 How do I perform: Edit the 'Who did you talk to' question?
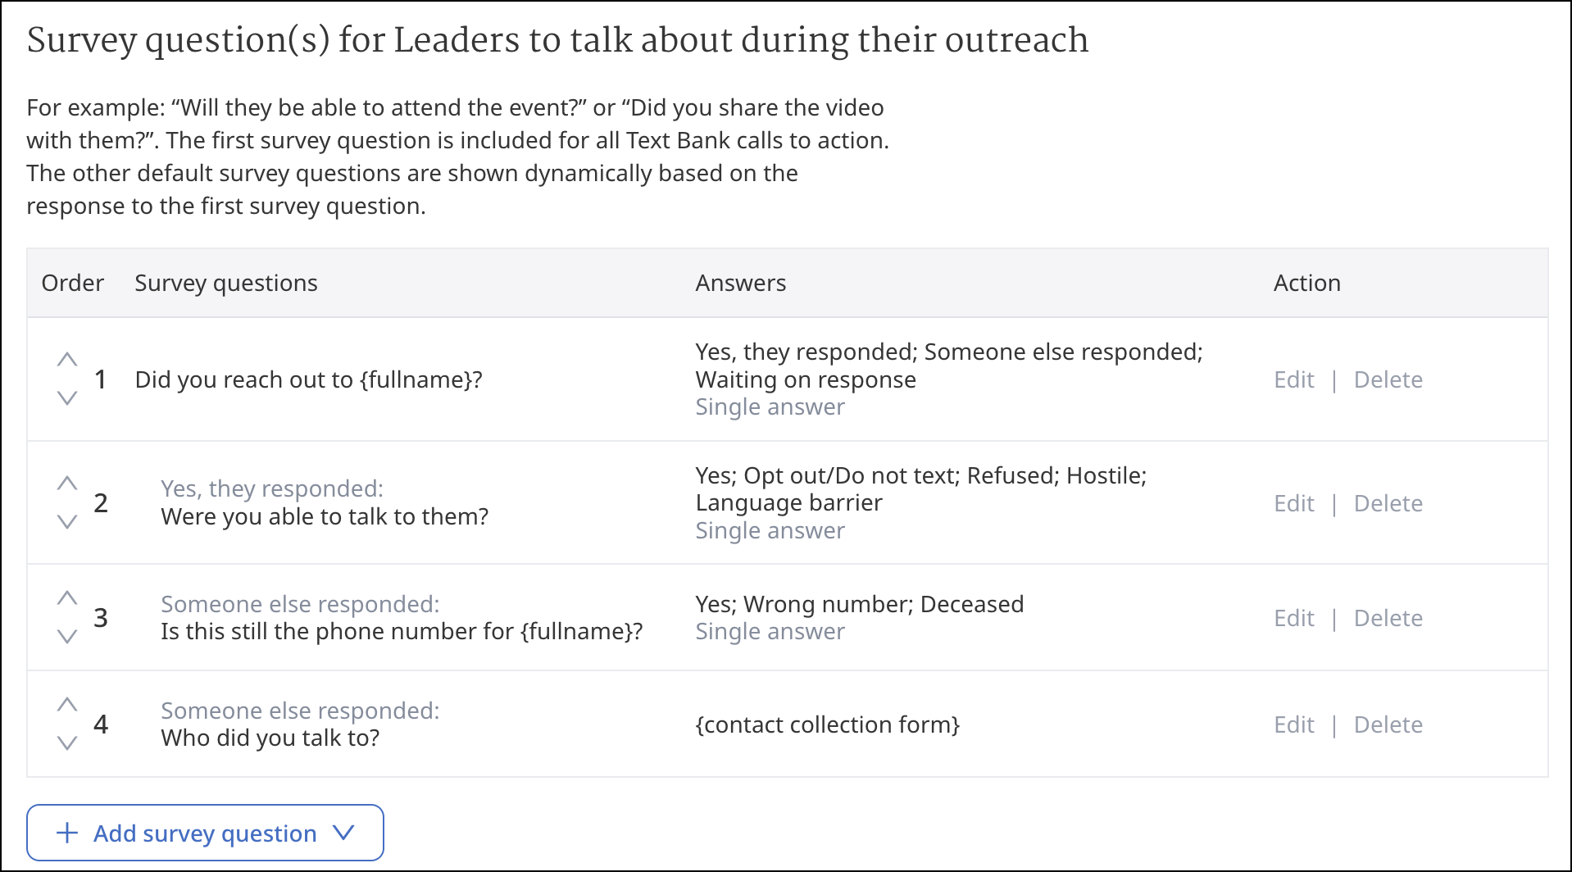(x=1294, y=724)
